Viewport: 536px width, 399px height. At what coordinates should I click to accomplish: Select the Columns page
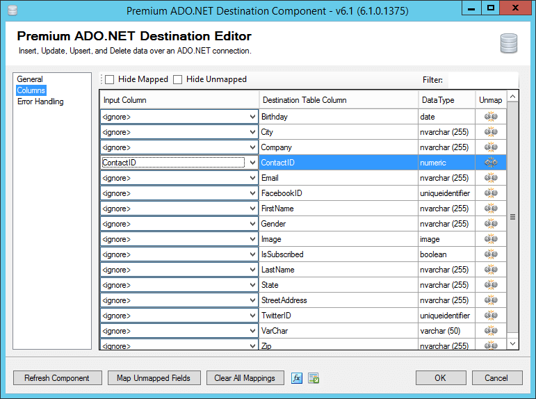coord(31,90)
